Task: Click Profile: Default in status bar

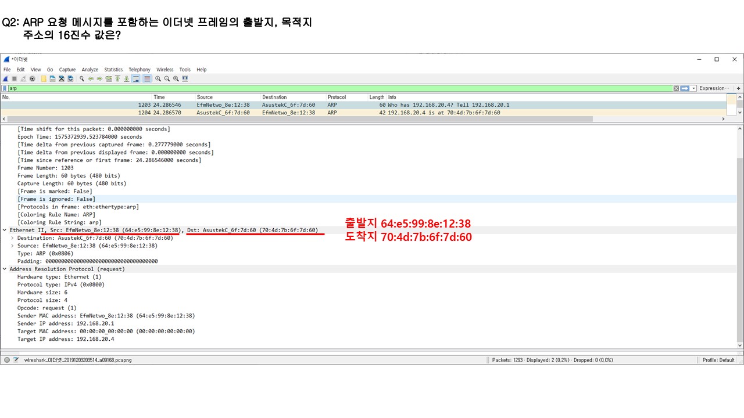Action: pos(718,360)
